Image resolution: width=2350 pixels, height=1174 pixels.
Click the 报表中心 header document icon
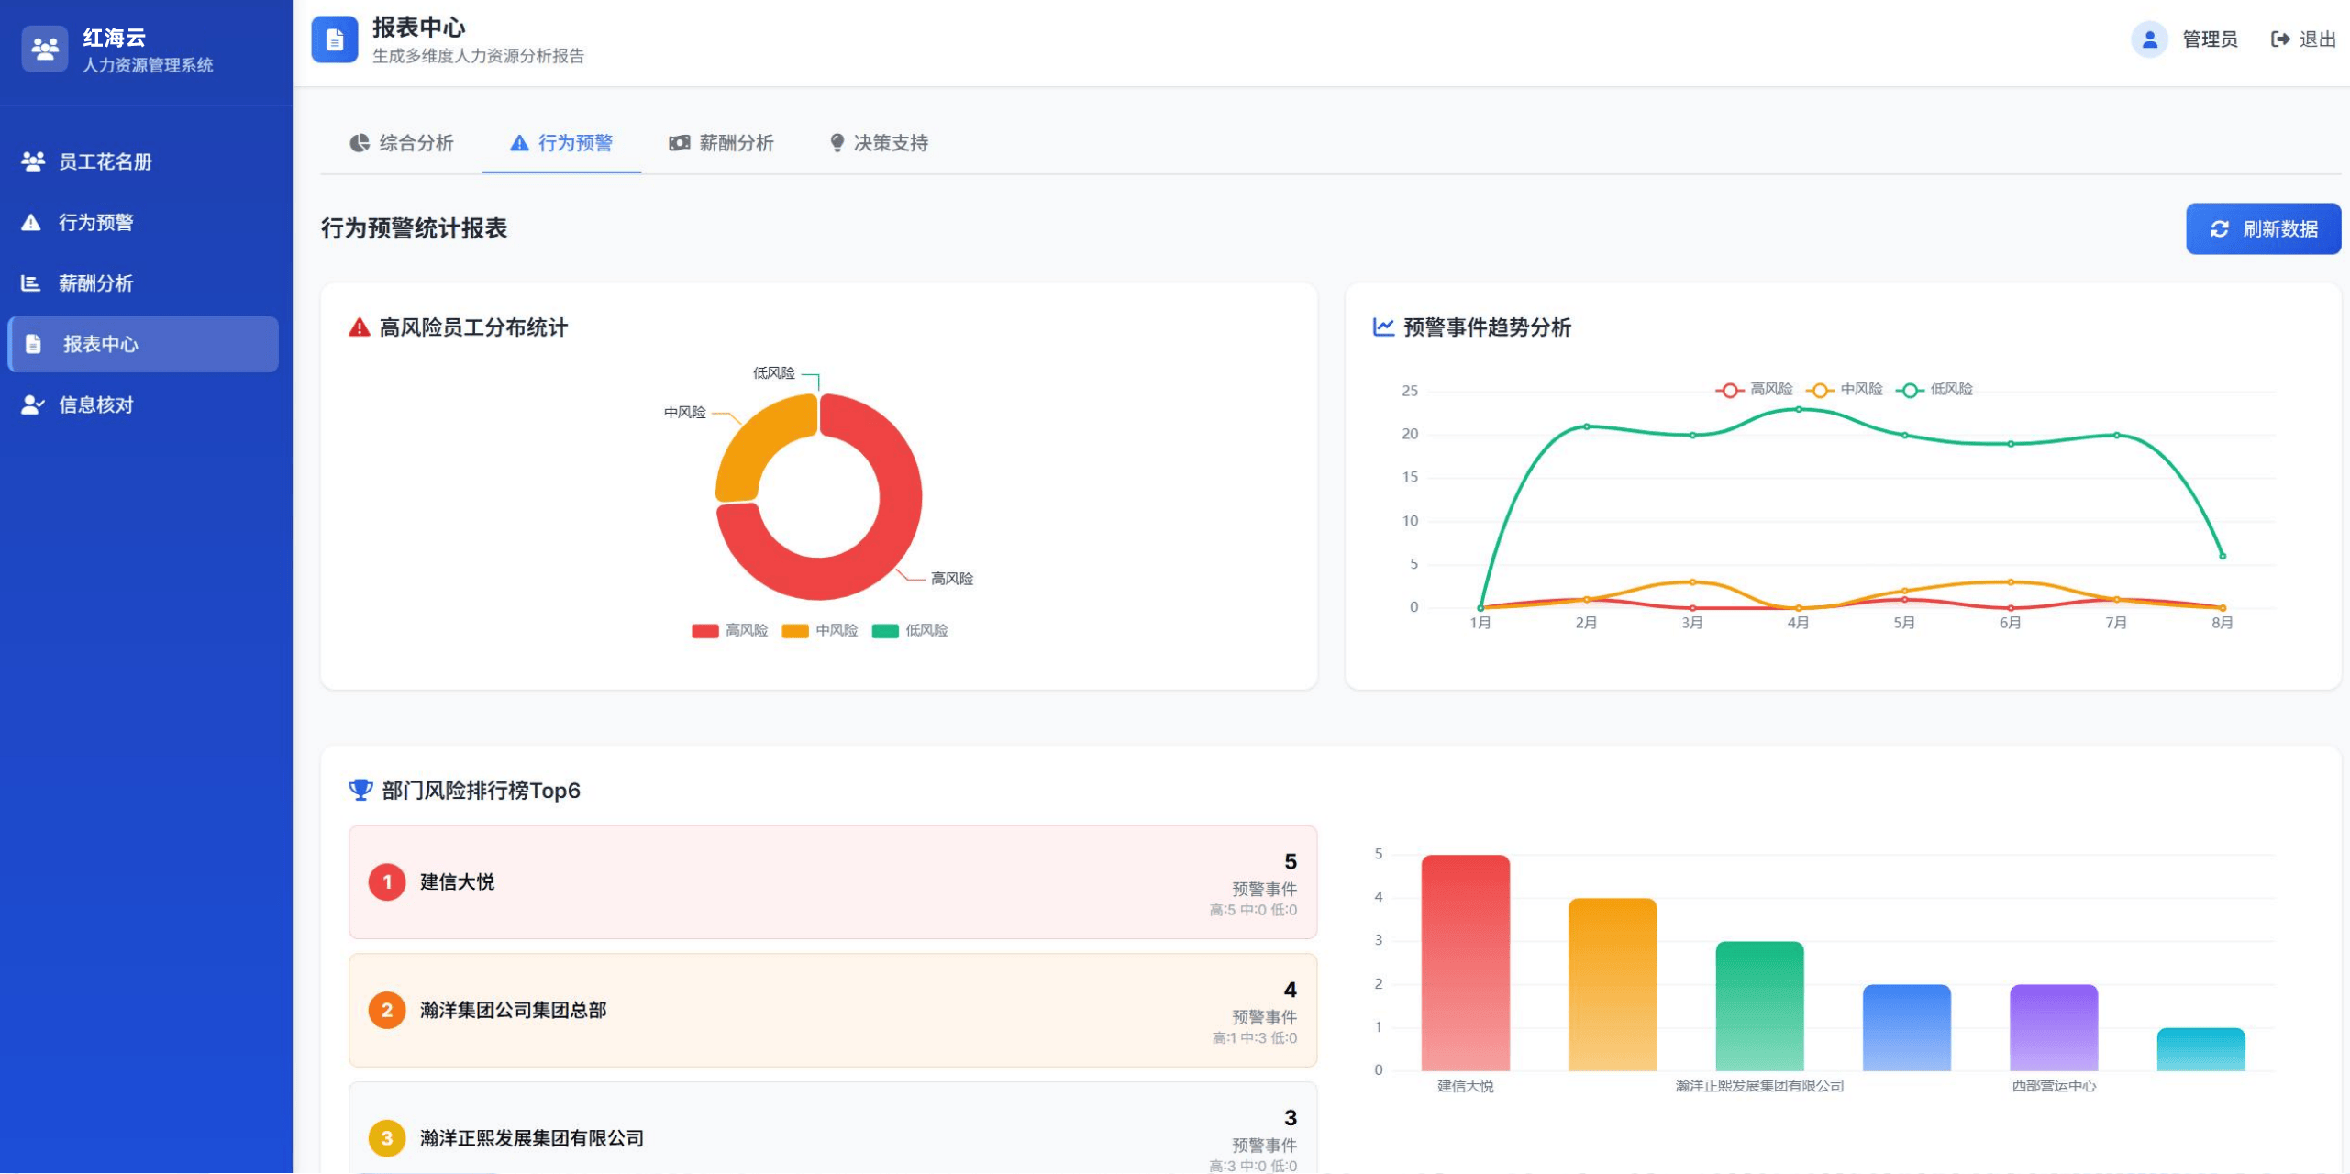point(334,40)
